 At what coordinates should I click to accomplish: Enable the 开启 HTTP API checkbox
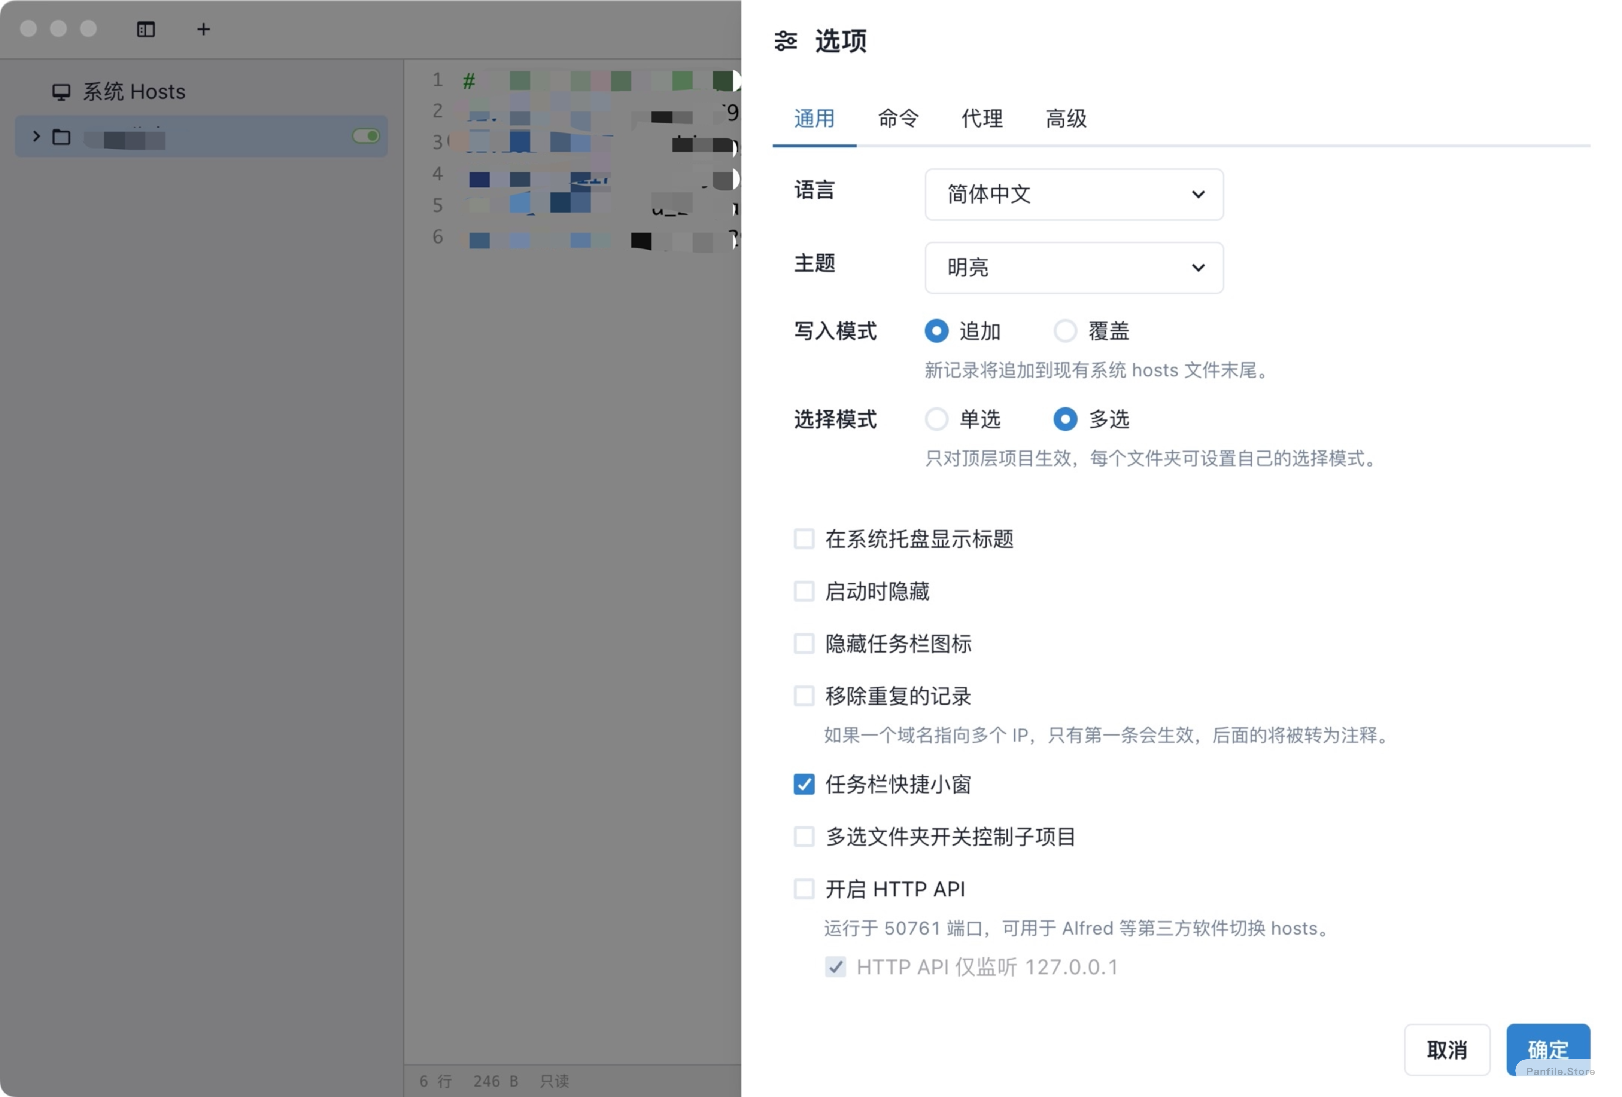point(804,889)
